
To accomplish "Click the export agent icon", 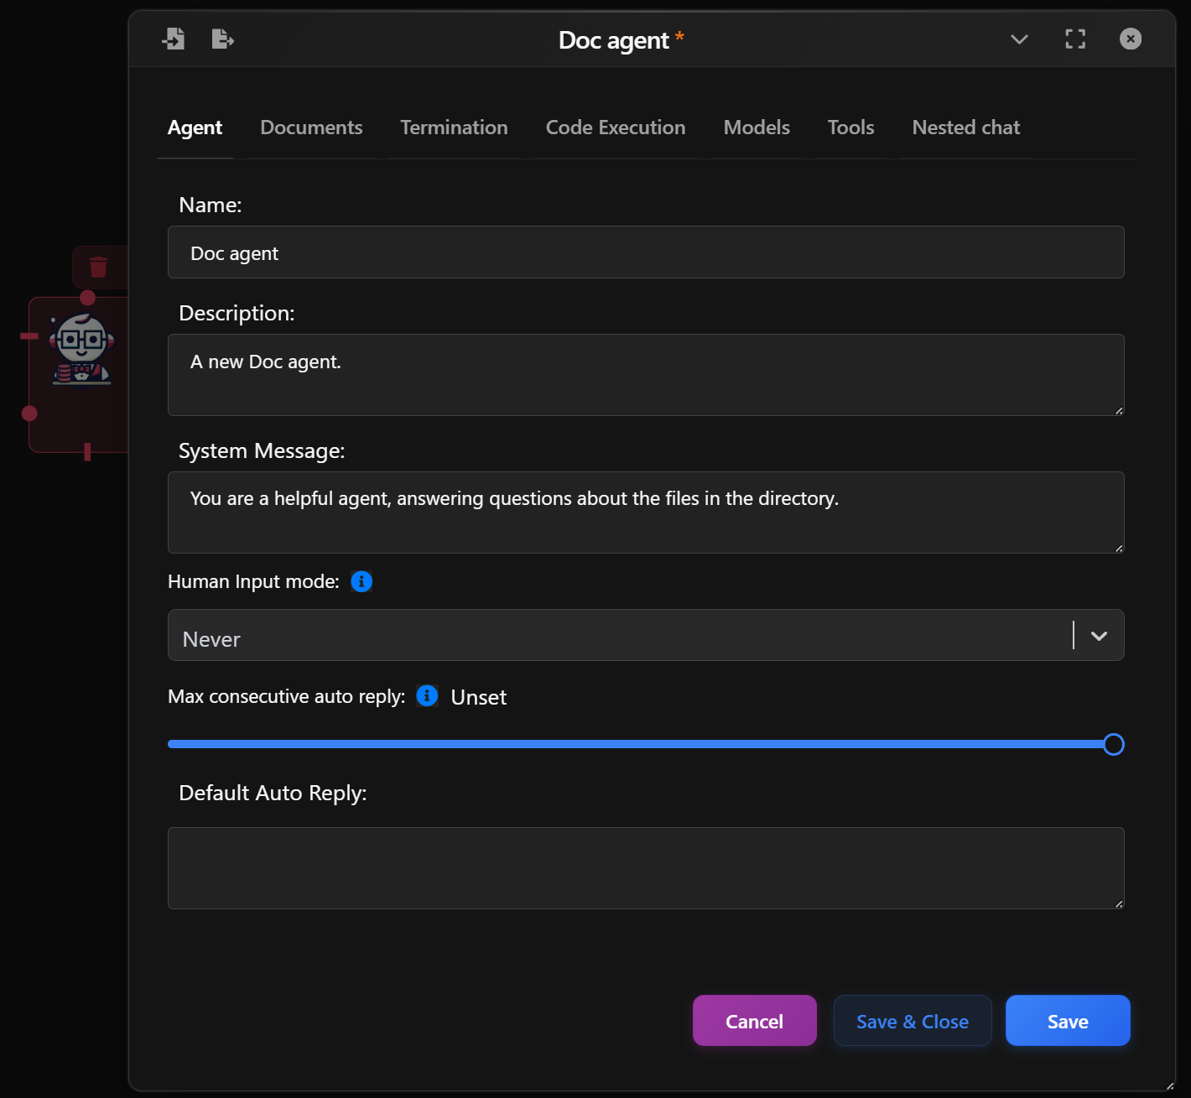I will (x=221, y=39).
